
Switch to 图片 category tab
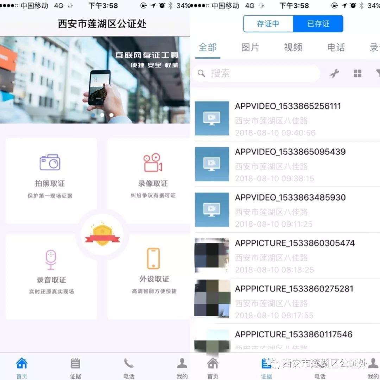click(x=250, y=48)
